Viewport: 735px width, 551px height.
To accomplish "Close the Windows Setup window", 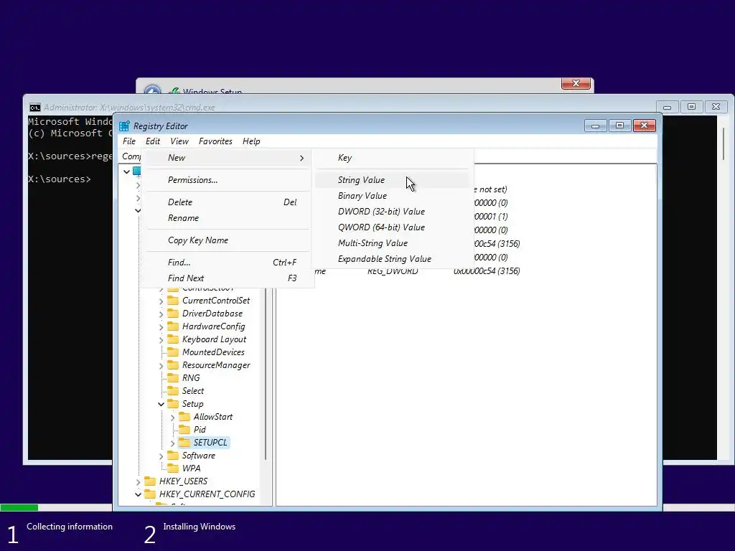I will (x=576, y=83).
